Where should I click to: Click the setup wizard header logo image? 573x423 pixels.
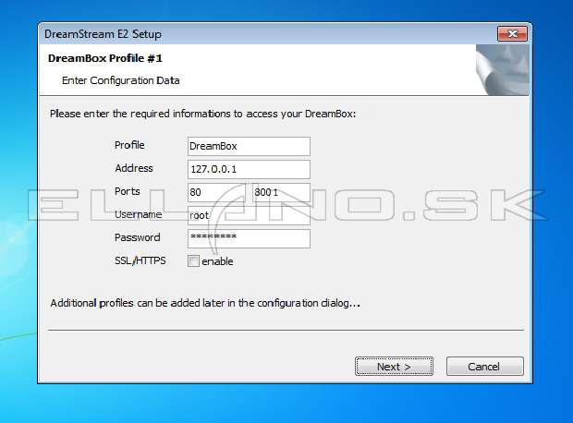pos(503,70)
